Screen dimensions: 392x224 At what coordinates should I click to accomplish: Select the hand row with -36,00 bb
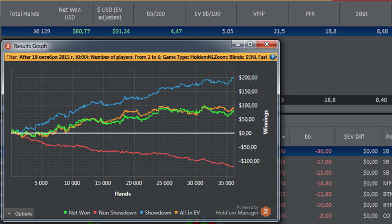tap(336, 151)
